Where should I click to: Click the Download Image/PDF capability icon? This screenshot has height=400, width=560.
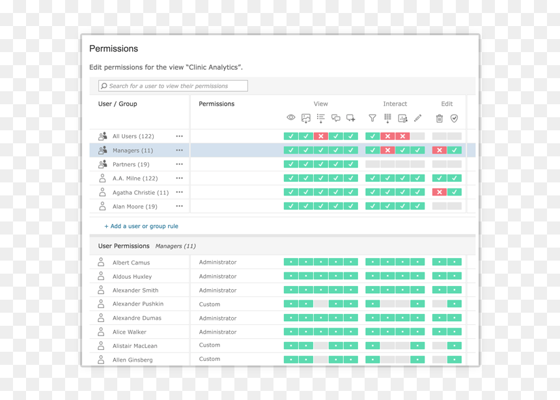click(305, 119)
